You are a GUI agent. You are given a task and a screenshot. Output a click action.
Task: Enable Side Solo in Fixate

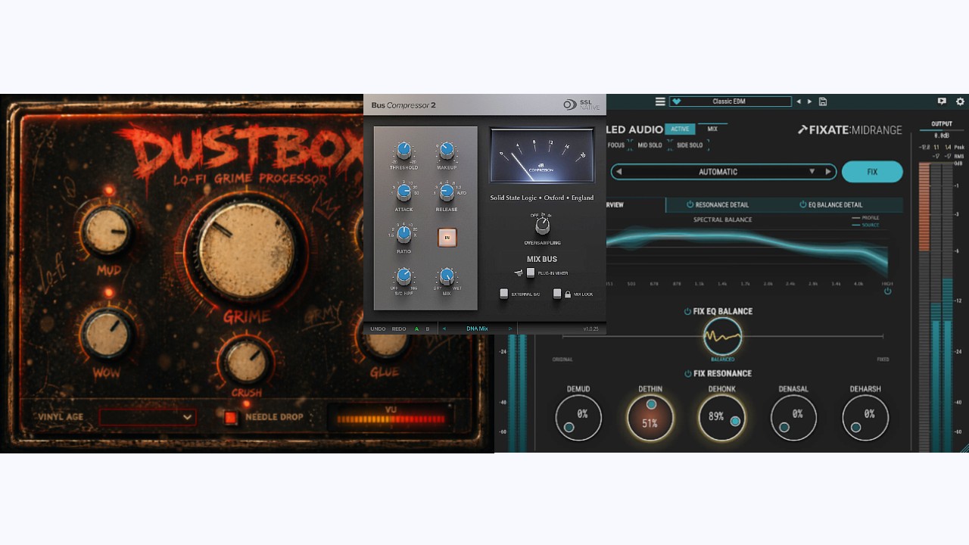(690, 145)
